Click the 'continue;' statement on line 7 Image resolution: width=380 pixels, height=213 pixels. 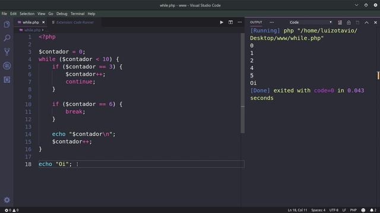click(81, 82)
